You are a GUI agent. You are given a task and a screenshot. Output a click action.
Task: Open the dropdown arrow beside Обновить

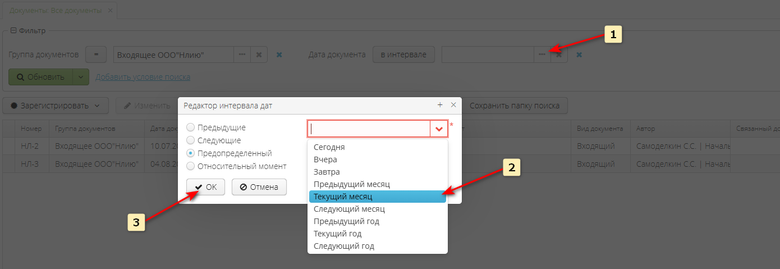(81, 77)
